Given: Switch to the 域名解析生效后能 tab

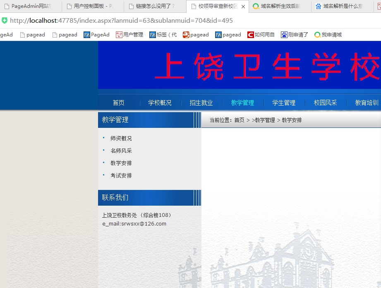Looking at the screenshot, I should pyautogui.click(x=280, y=6).
